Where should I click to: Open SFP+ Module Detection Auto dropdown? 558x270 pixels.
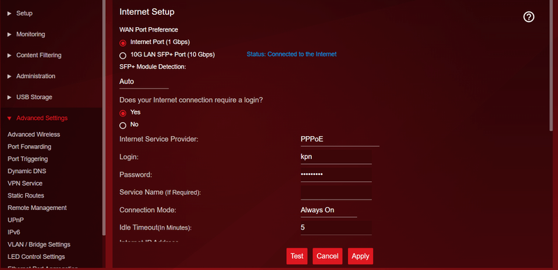pyautogui.click(x=144, y=82)
